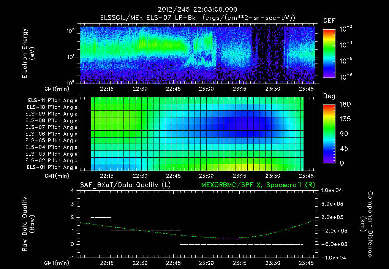
Task: Click the 90 tick on the Deg scale
Action: [344, 134]
